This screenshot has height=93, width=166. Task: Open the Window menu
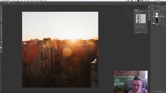(x=41, y=1)
